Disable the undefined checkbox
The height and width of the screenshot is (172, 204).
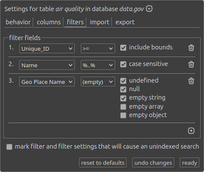click(x=123, y=81)
